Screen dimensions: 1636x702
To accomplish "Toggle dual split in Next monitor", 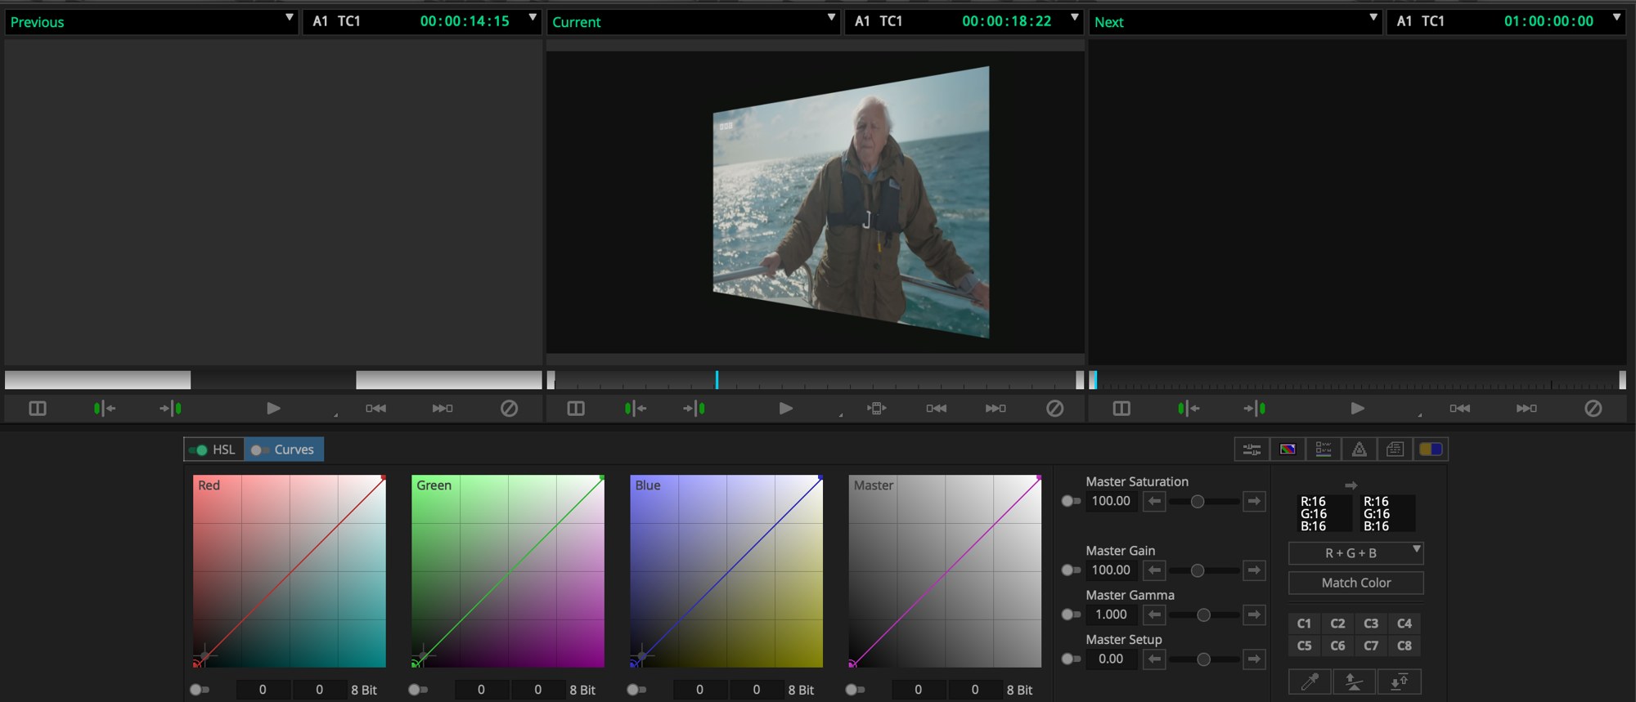I will (1121, 408).
